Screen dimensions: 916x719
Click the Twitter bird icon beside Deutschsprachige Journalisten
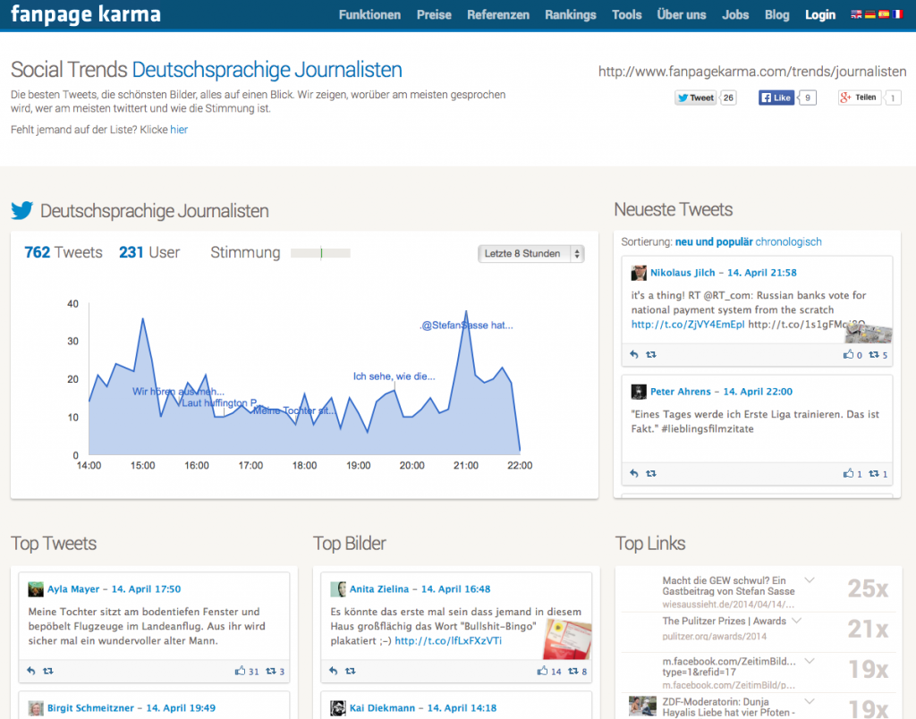click(x=22, y=210)
